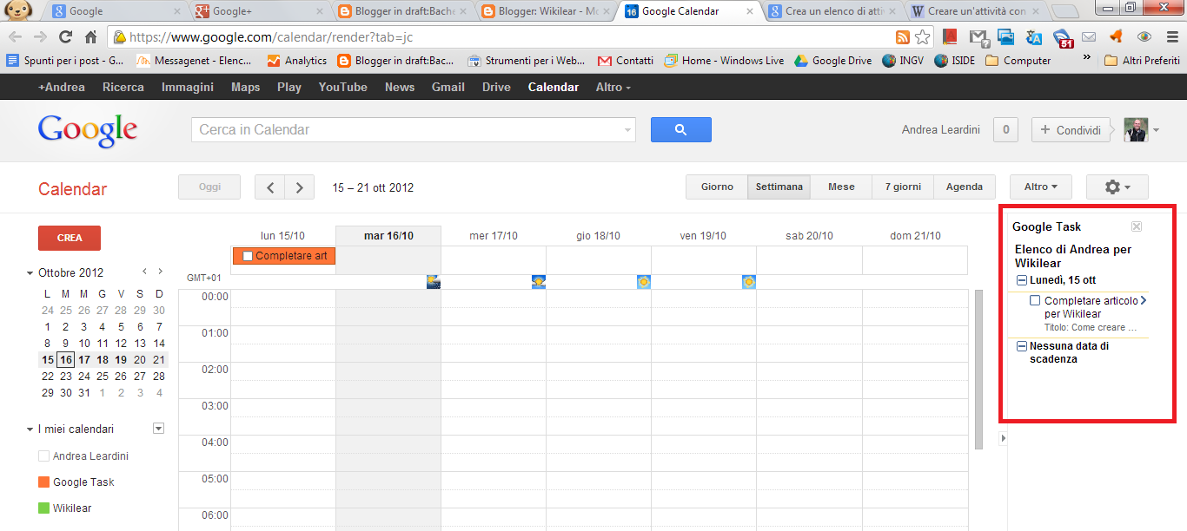Click the Condividi button
Image resolution: width=1187 pixels, height=531 pixels.
pyautogui.click(x=1071, y=129)
